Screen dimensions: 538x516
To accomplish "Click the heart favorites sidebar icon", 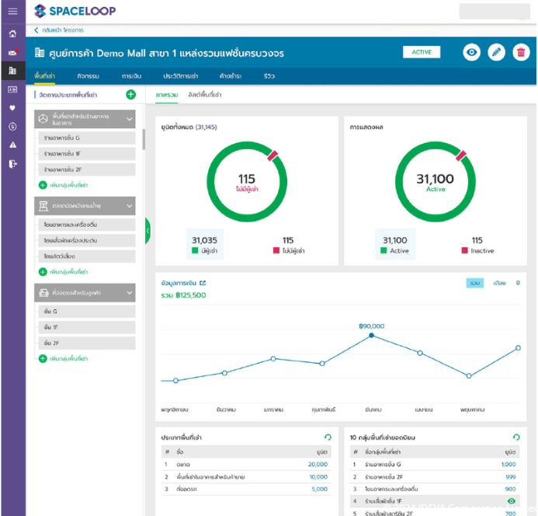I will coord(12,108).
